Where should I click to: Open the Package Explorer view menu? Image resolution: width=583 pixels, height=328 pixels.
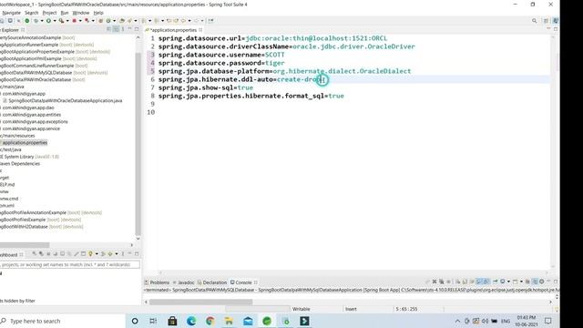pos(123,29)
